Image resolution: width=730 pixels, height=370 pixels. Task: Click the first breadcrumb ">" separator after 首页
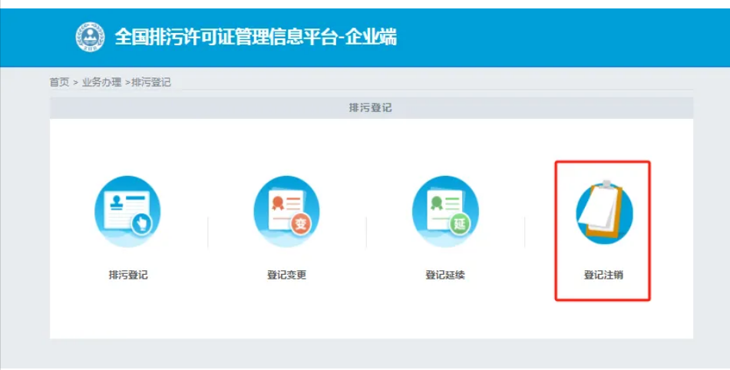click(x=76, y=82)
